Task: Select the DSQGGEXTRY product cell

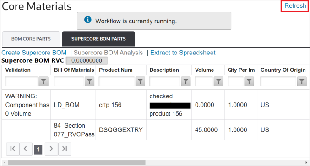Action: (x=121, y=130)
